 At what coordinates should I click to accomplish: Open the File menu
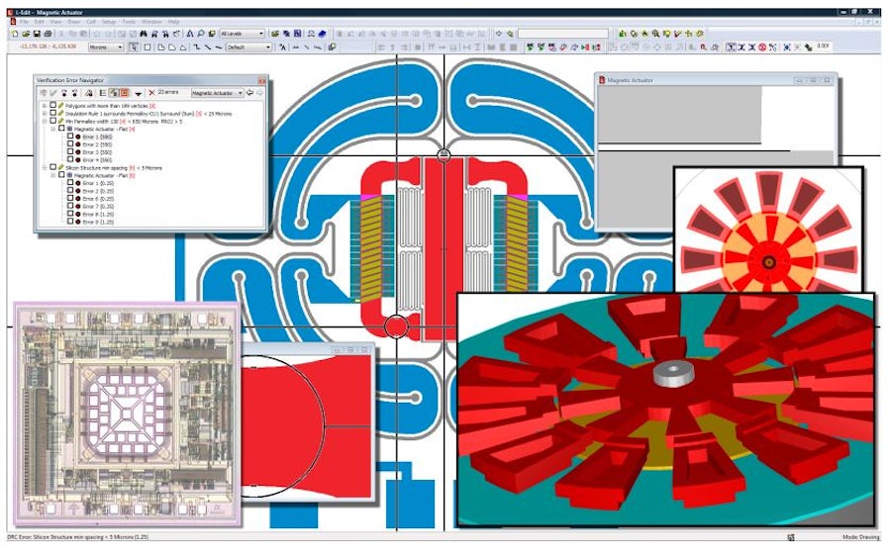pyautogui.click(x=24, y=22)
